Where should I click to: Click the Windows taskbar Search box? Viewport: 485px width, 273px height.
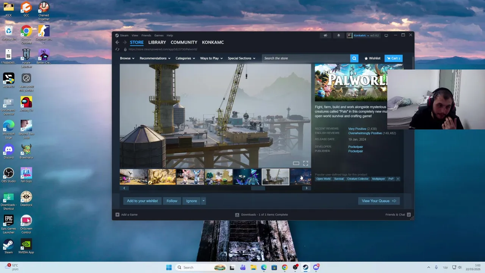point(201,267)
